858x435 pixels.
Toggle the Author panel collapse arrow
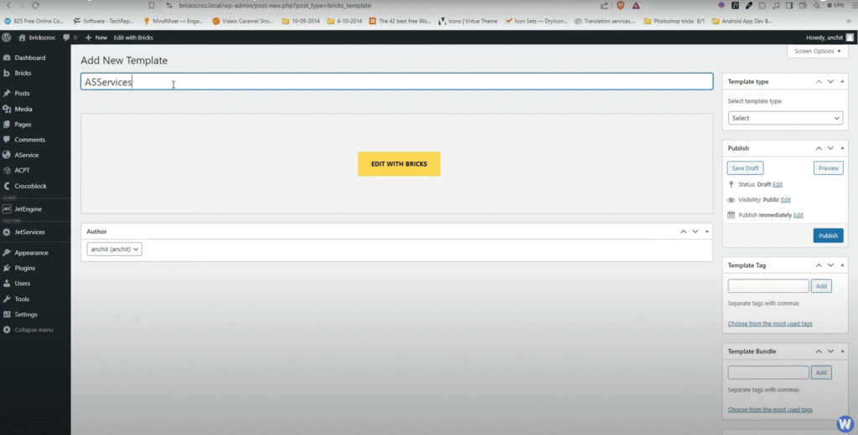point(707,231)
